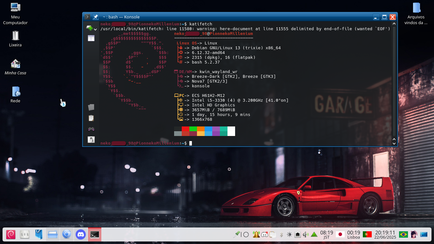Screen dimensions: 434x244
Task: Open the Meu Computador desktop icon
Action: point(15,14)
